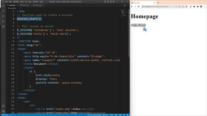Click the split editor icon

pyautogui.click(x=125, y=5)
